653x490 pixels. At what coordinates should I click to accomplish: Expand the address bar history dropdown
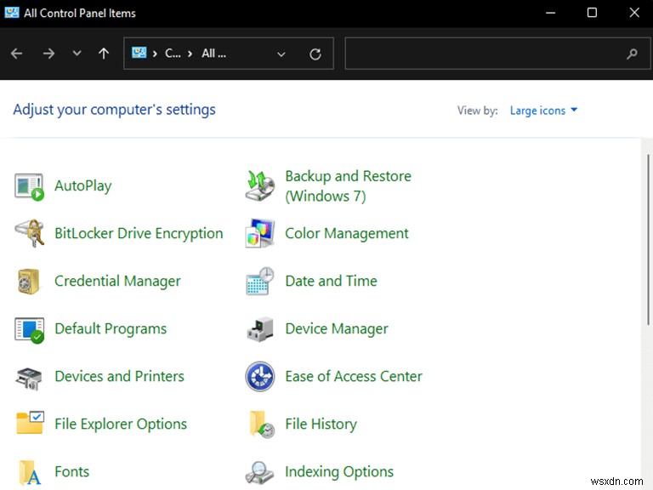281,54
